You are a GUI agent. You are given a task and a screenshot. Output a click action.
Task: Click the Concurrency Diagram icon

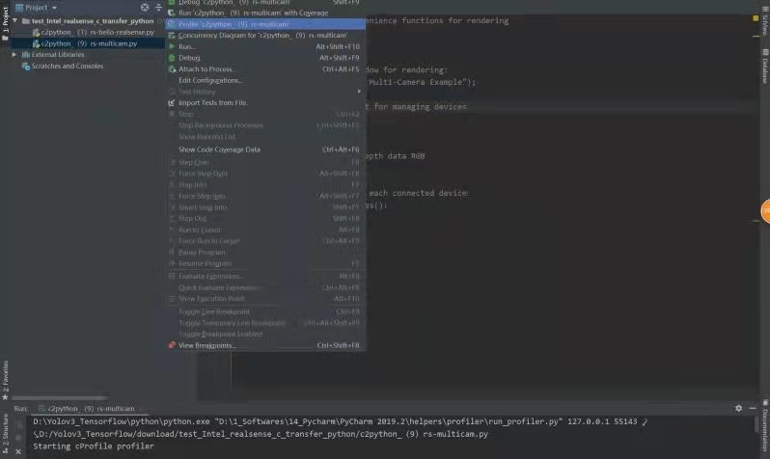click(172, 36)
